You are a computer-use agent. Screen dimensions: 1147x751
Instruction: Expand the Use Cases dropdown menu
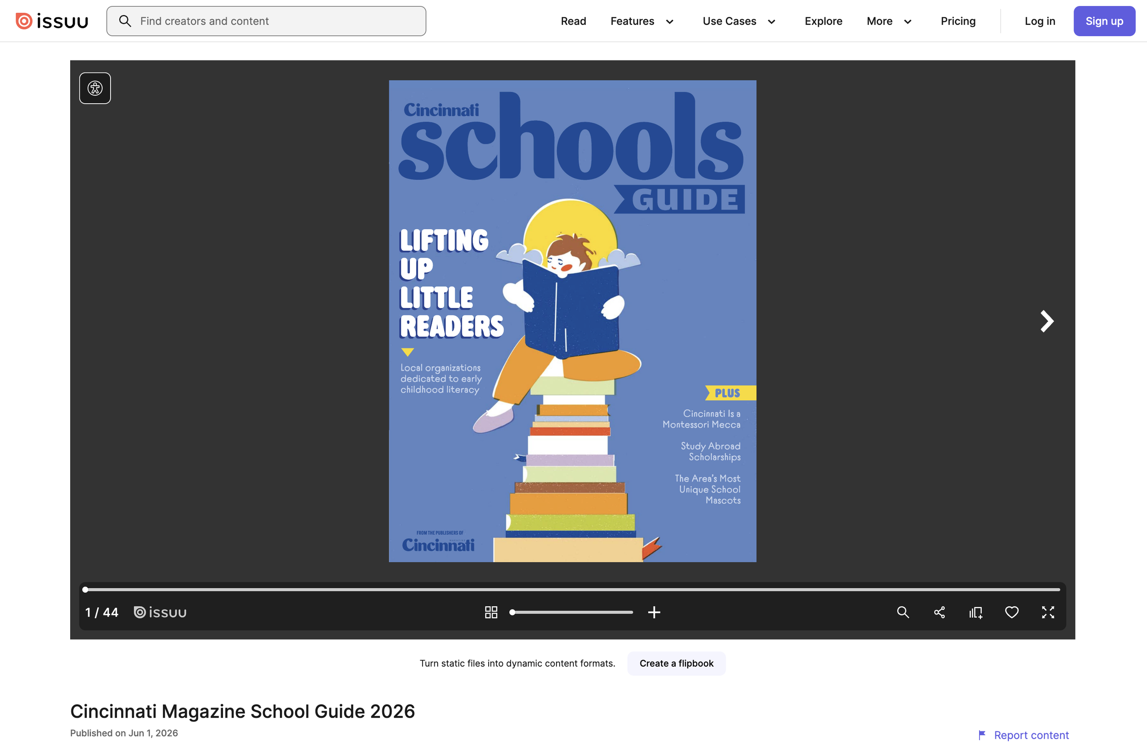[739, 21]
